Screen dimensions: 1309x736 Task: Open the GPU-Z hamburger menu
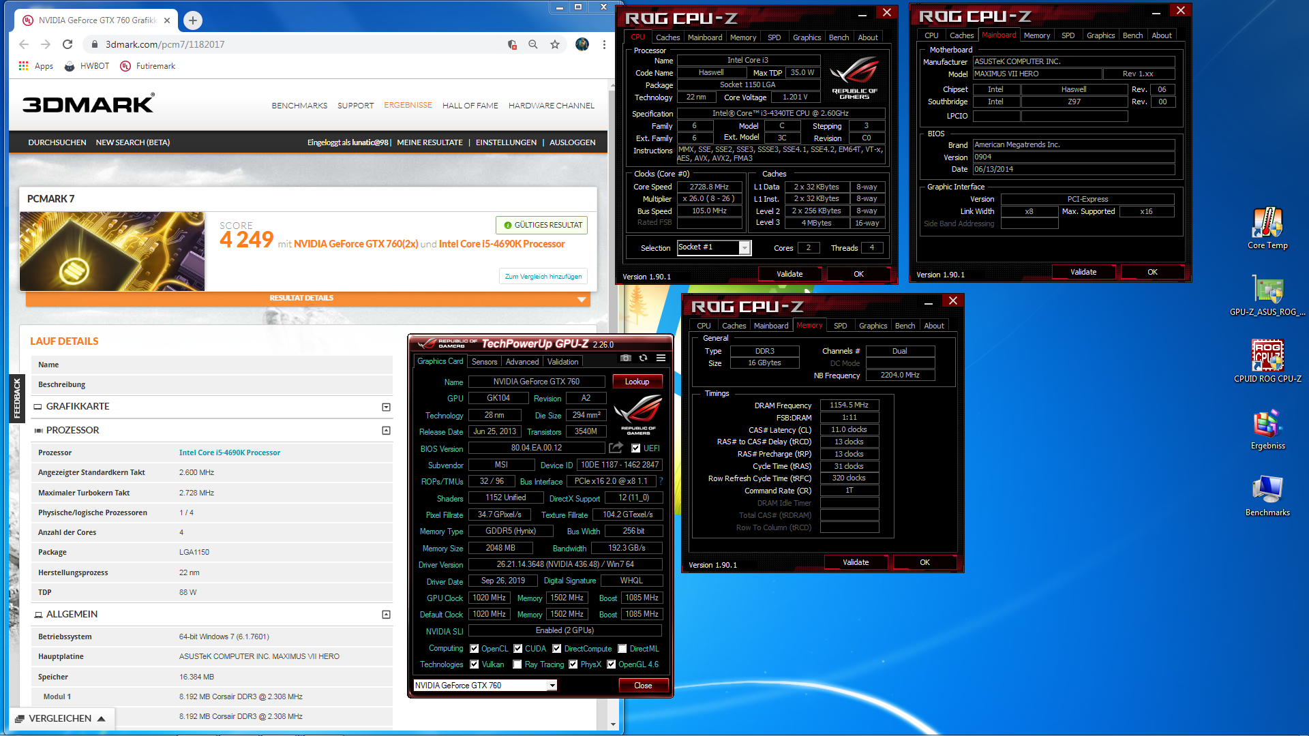coord(661,358)
